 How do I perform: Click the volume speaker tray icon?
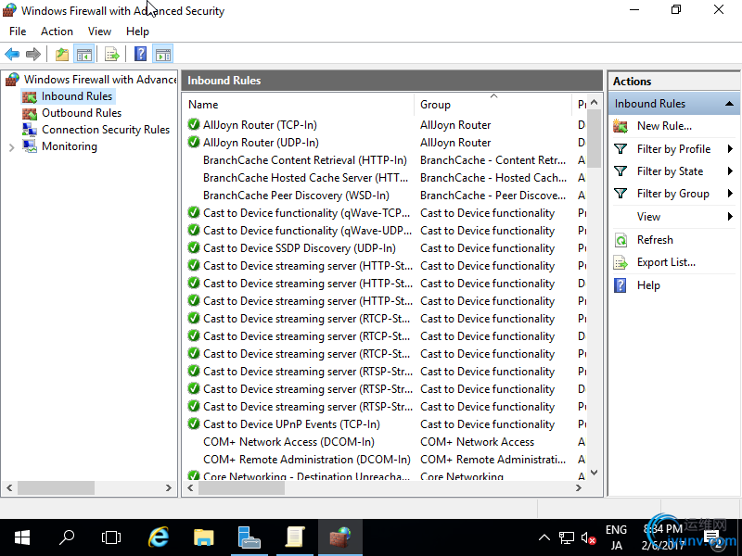pos(588,538)
